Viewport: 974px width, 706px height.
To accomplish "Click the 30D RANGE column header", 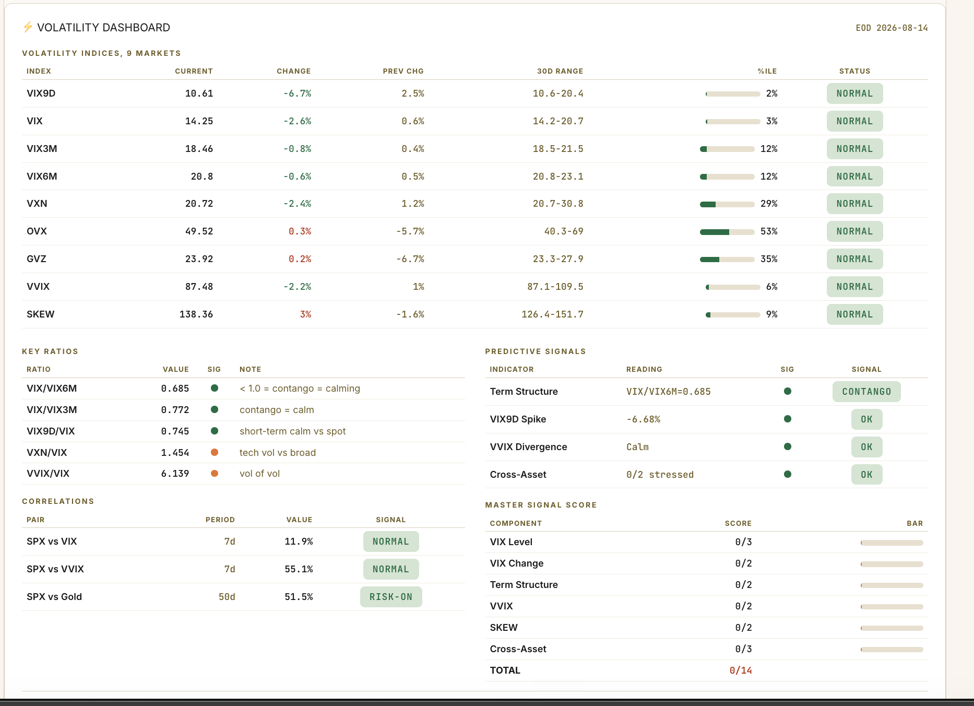I will coord(560,71).
